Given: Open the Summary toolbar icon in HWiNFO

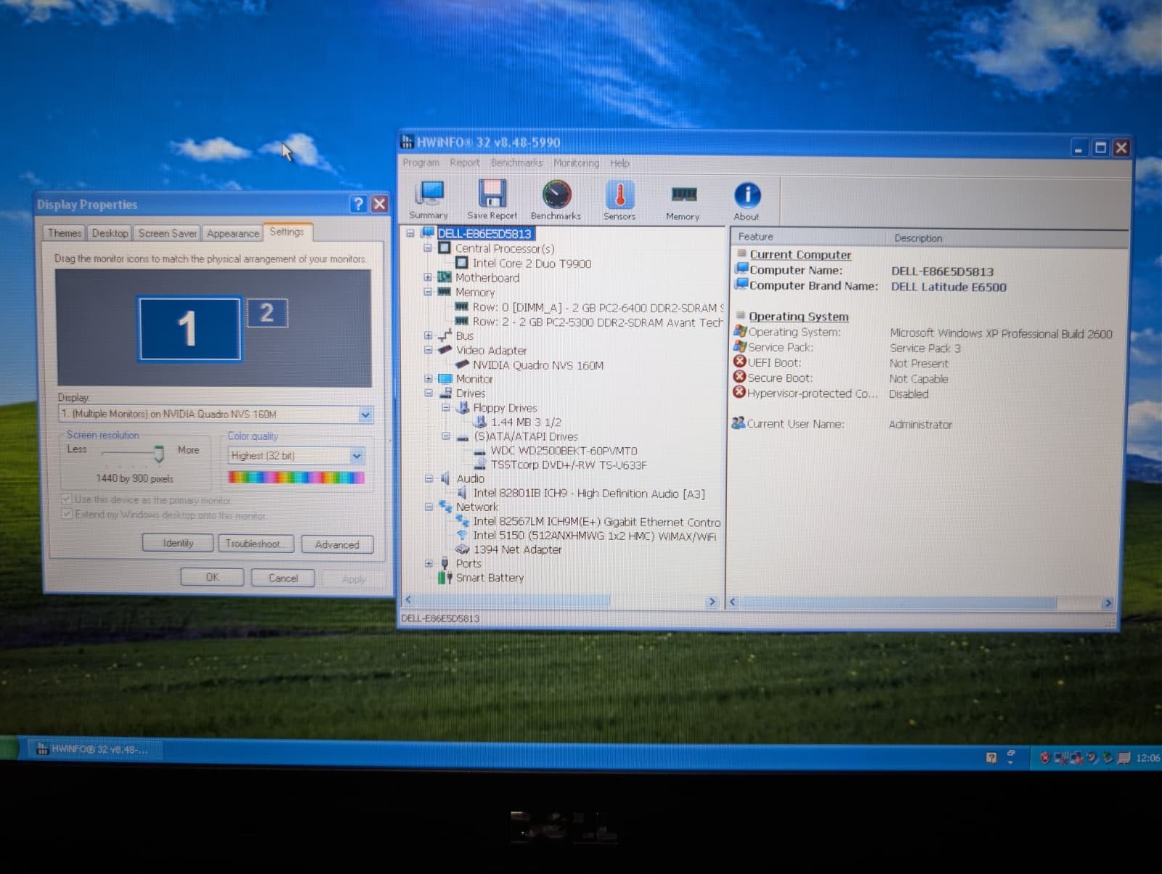Looking at the screenshot, I should pyautogui.click(x=429, y=199).
